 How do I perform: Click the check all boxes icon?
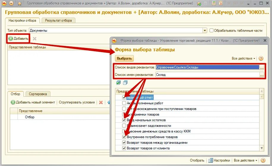[x=119, y=83]
